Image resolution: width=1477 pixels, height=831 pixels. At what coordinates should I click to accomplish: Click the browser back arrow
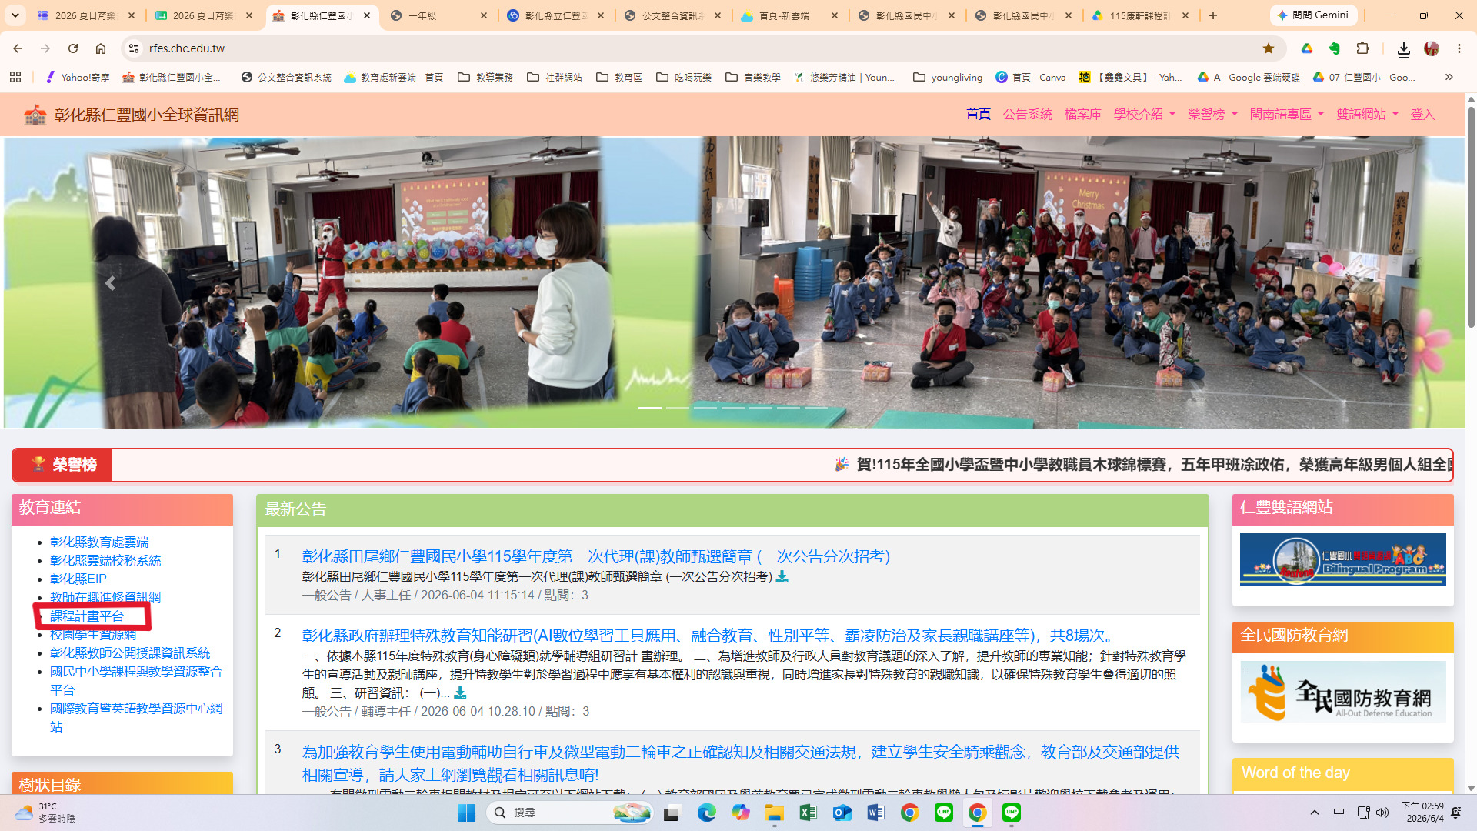18,48
